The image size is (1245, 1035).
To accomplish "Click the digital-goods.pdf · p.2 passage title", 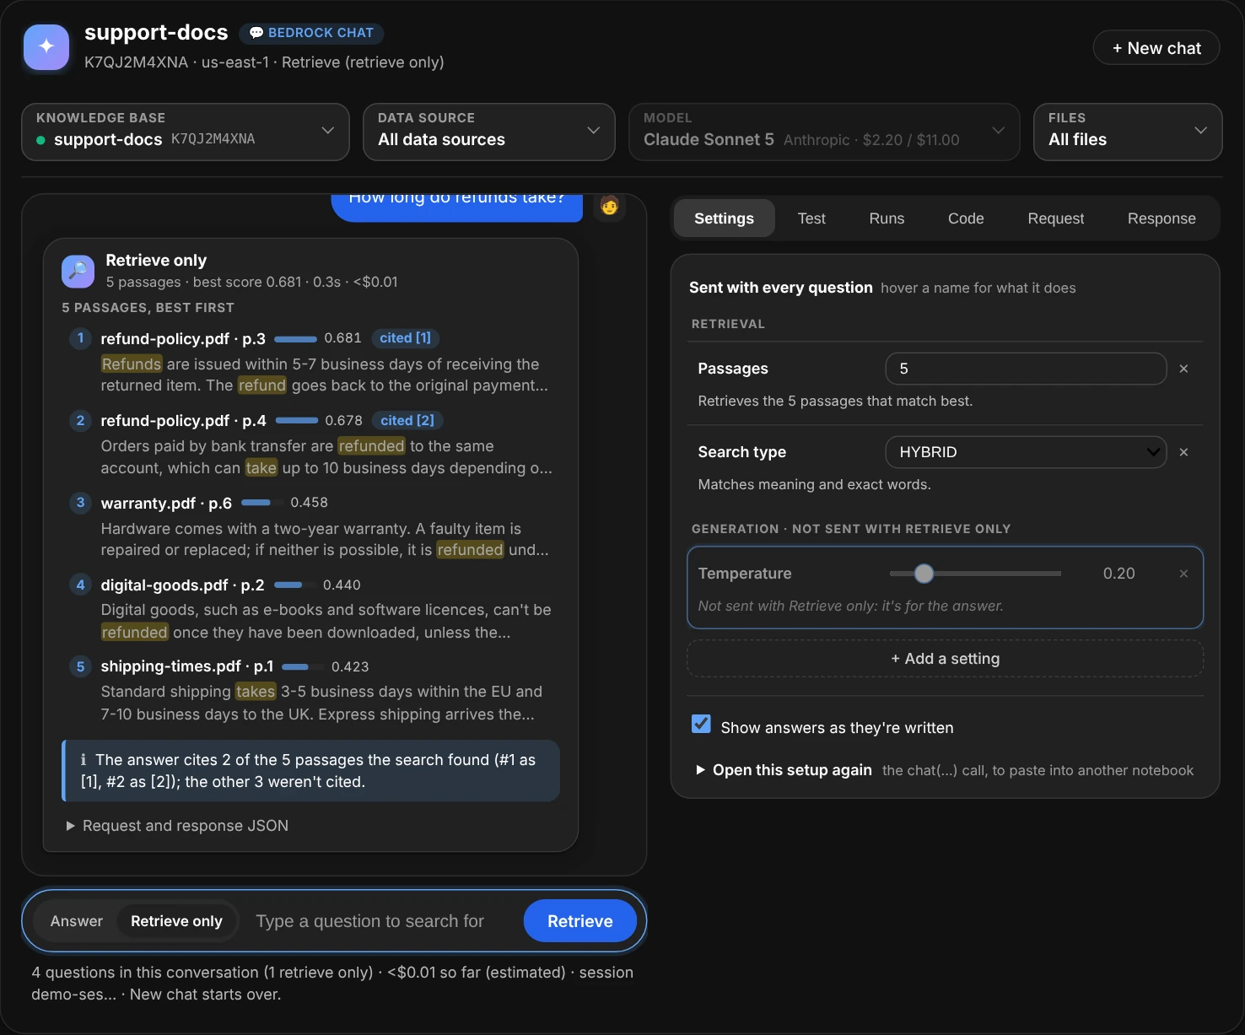I will (x=182, y=585).
